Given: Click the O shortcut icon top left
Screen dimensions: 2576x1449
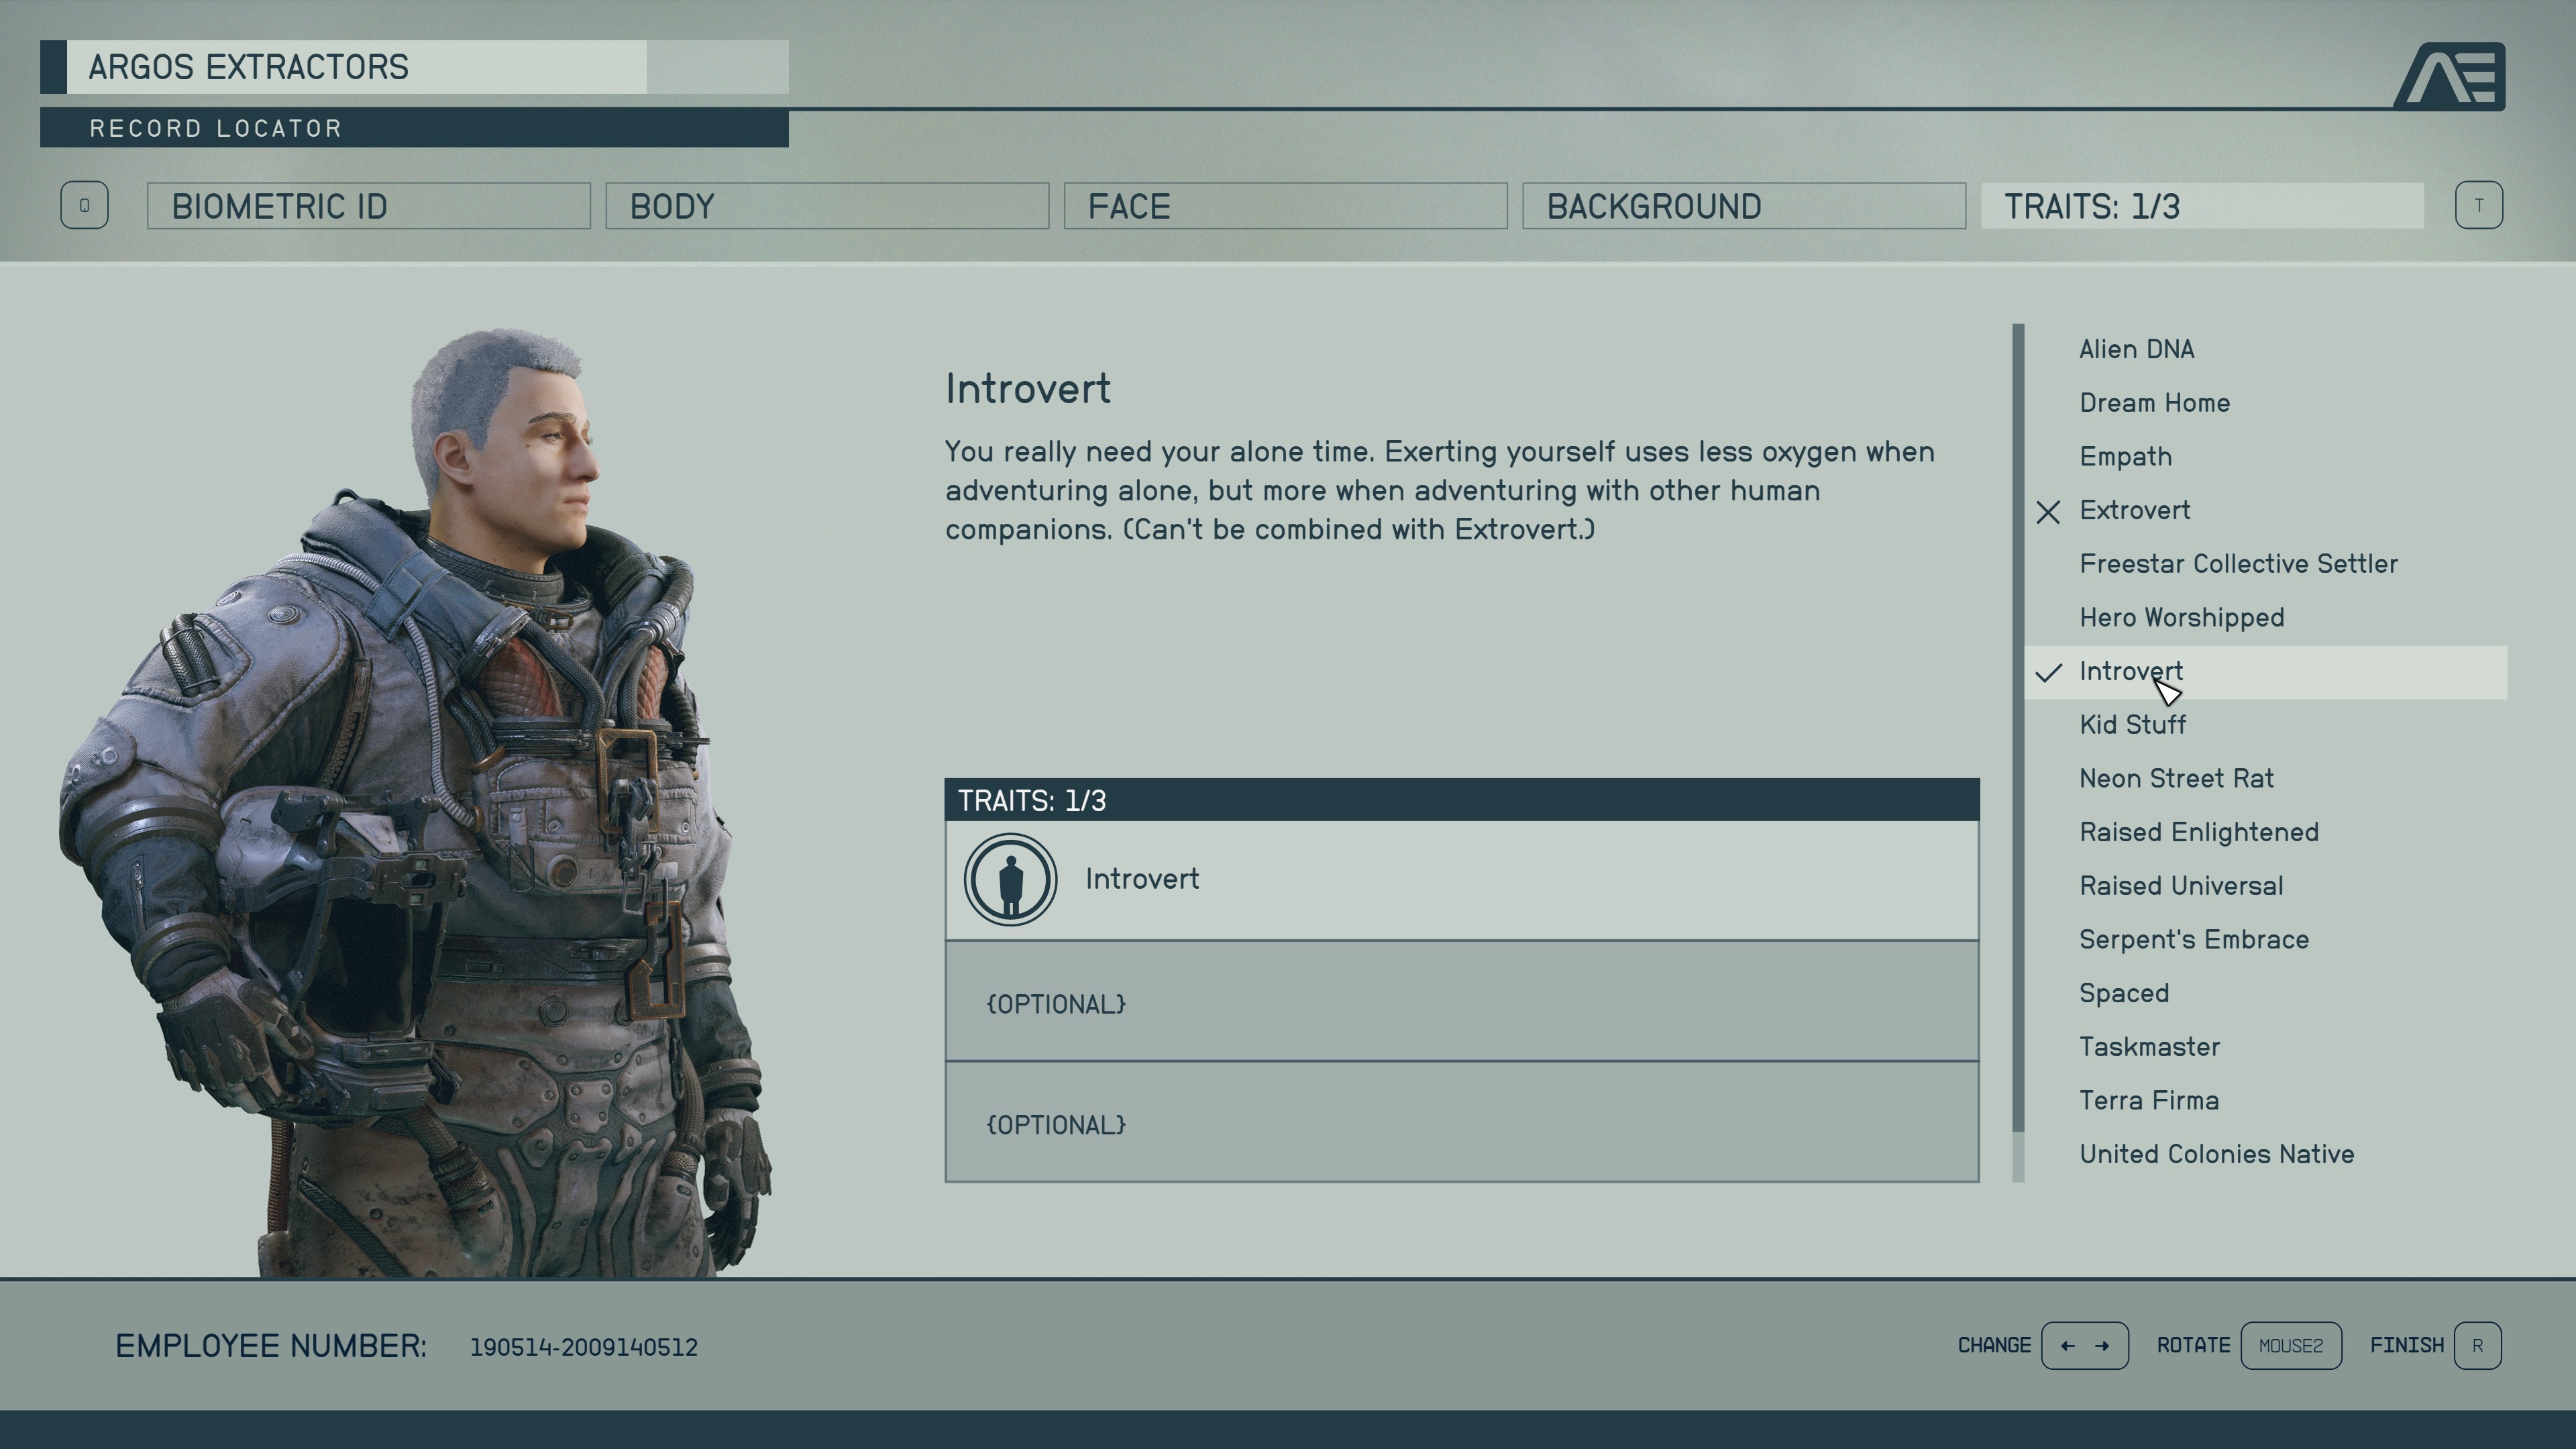Looking at the screenshot, I should [83, 205].
